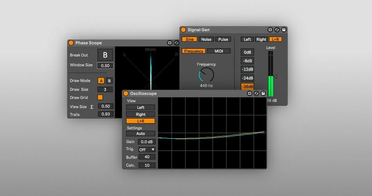The width and height of the screenshot is (372, 196).
Task: Toggle the Signal Gen device activator
Action: tap(183, 30)
